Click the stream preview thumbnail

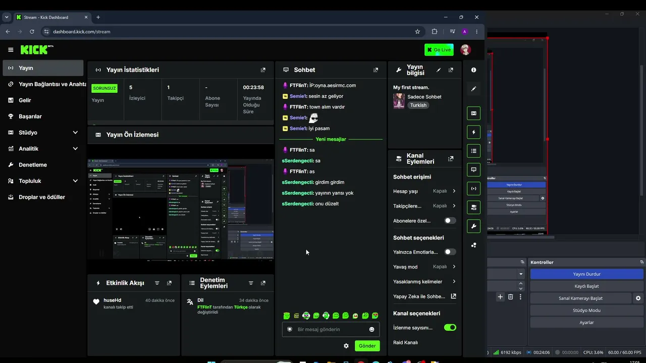pyautogui.click(x=181, y=209)
